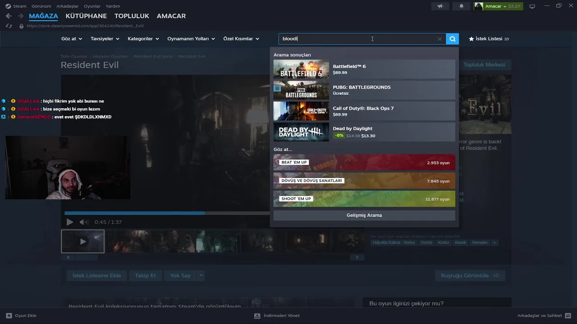Switch to the AMACAR tab

tap(171, 16)
